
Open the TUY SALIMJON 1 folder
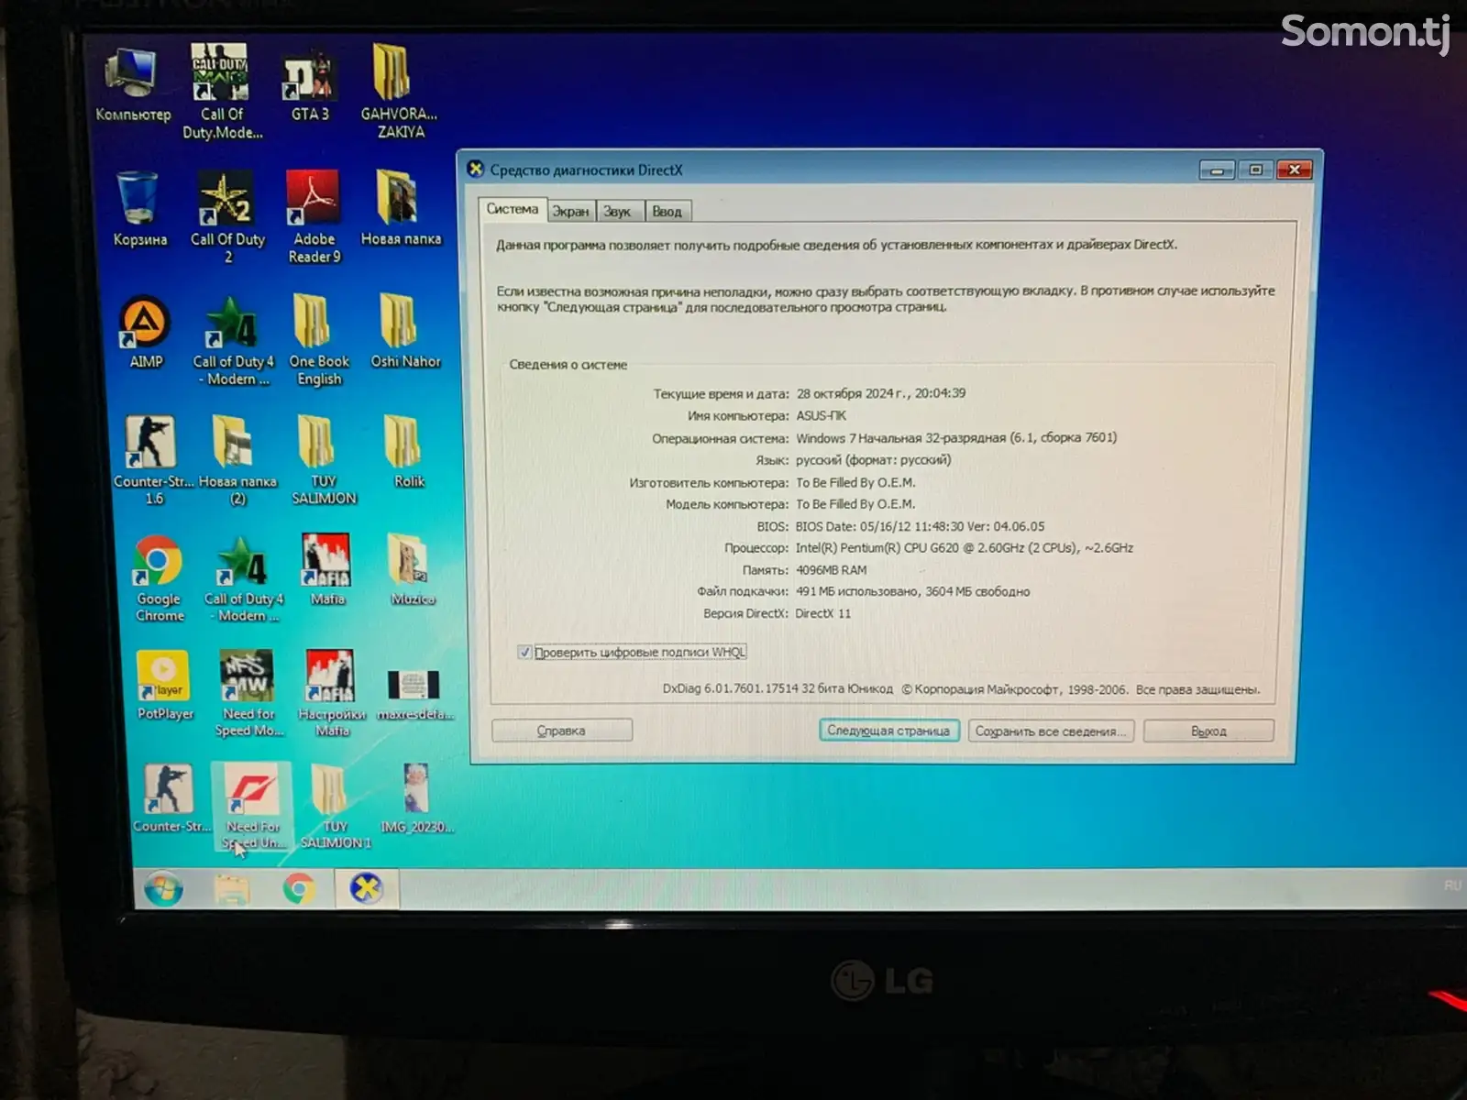click(335, 807)
